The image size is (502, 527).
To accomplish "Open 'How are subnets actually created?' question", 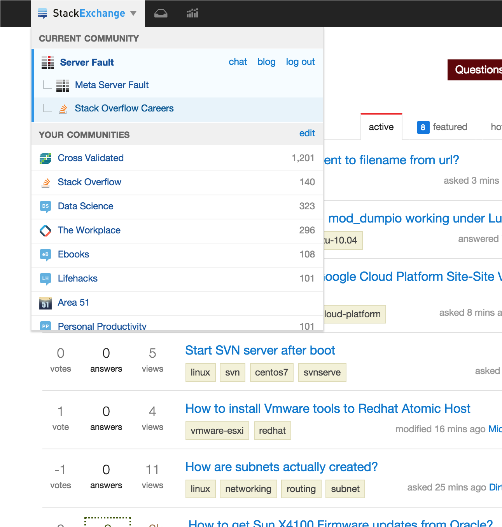I will (282, 467).
